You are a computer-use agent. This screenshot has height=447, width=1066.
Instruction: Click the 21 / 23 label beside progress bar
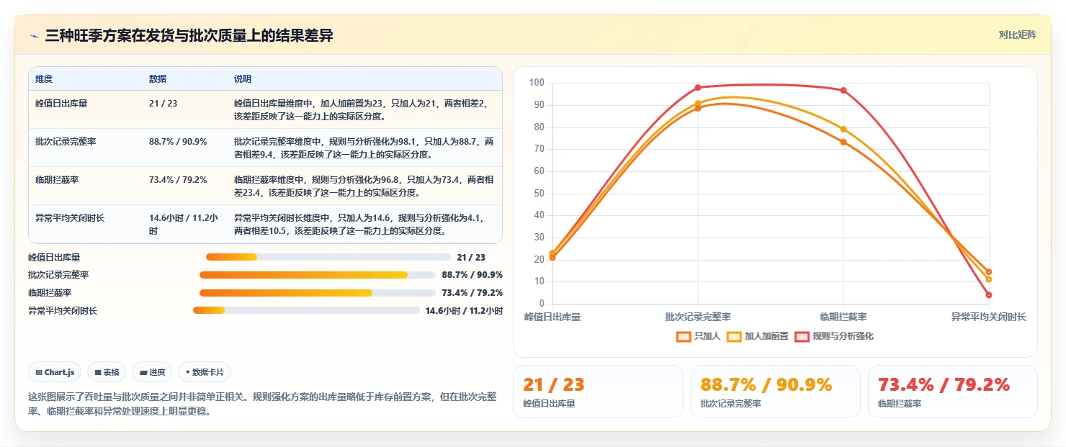pos(471,258)
